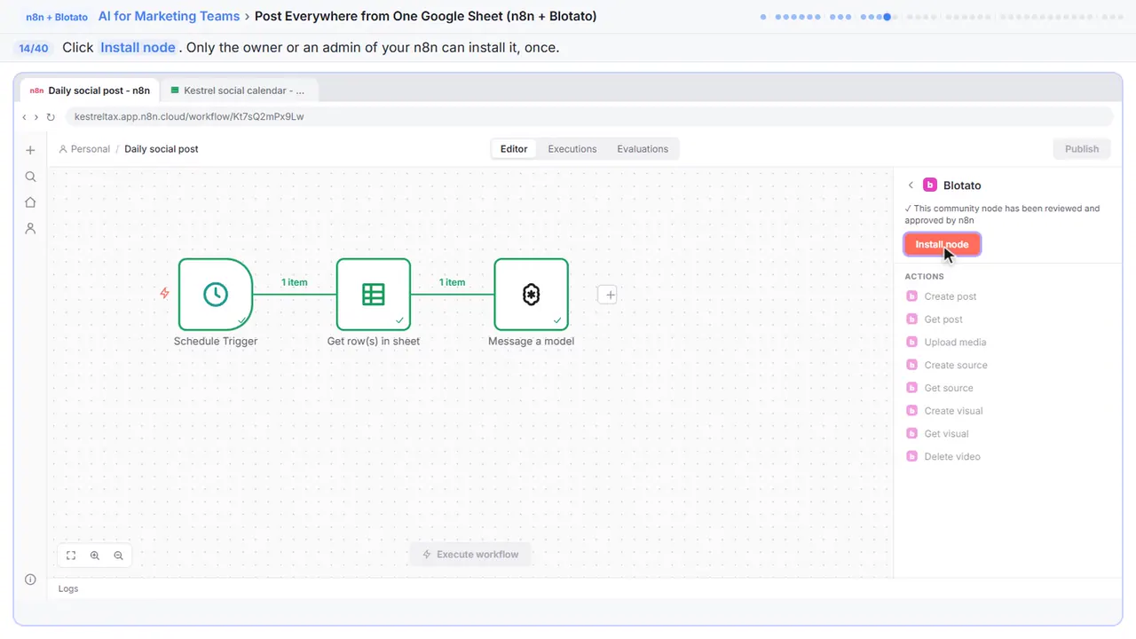Screen dimensions: 1136x639
Task: Fit workflow to view icon
Action: [71, 556]
